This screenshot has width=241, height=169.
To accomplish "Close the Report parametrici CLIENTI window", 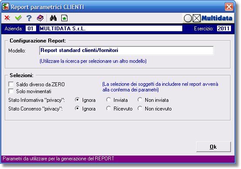I will 229,7.
